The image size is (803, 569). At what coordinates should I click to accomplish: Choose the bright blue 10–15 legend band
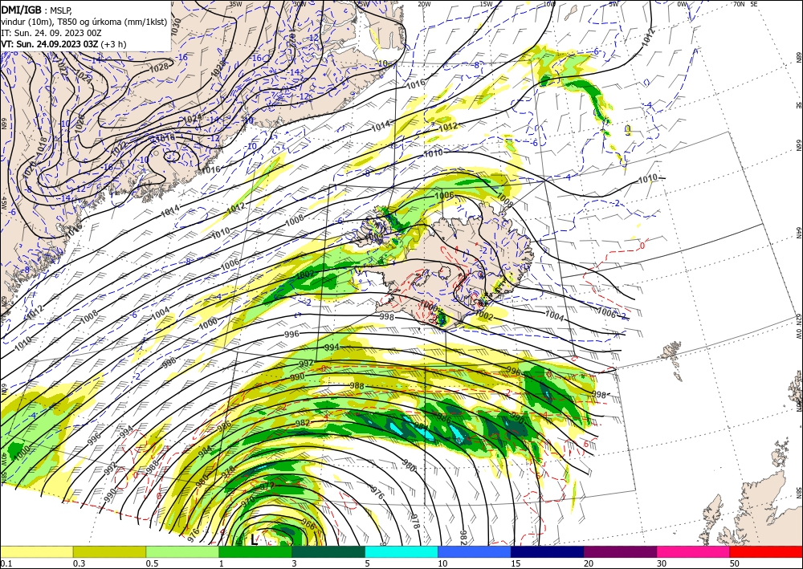(475, 551)
